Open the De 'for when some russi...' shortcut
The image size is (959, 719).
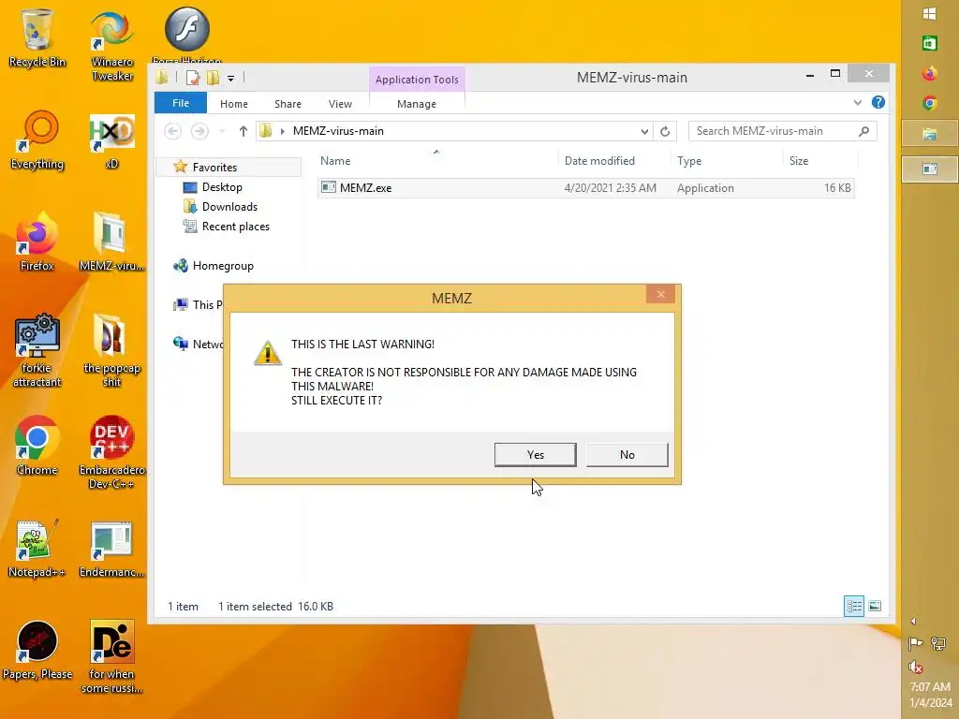point(112,656)
